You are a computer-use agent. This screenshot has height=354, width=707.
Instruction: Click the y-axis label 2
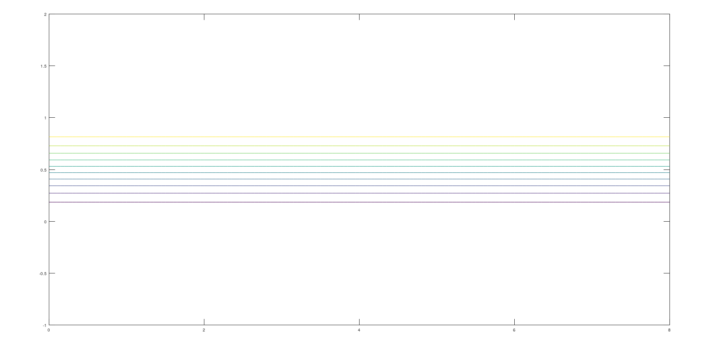coord(45,15)
